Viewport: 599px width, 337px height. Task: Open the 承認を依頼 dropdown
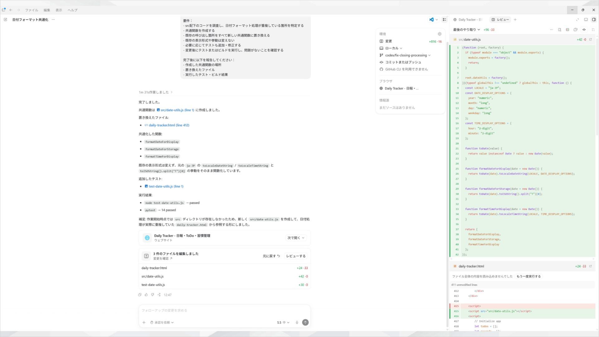[x=162, y=323]
